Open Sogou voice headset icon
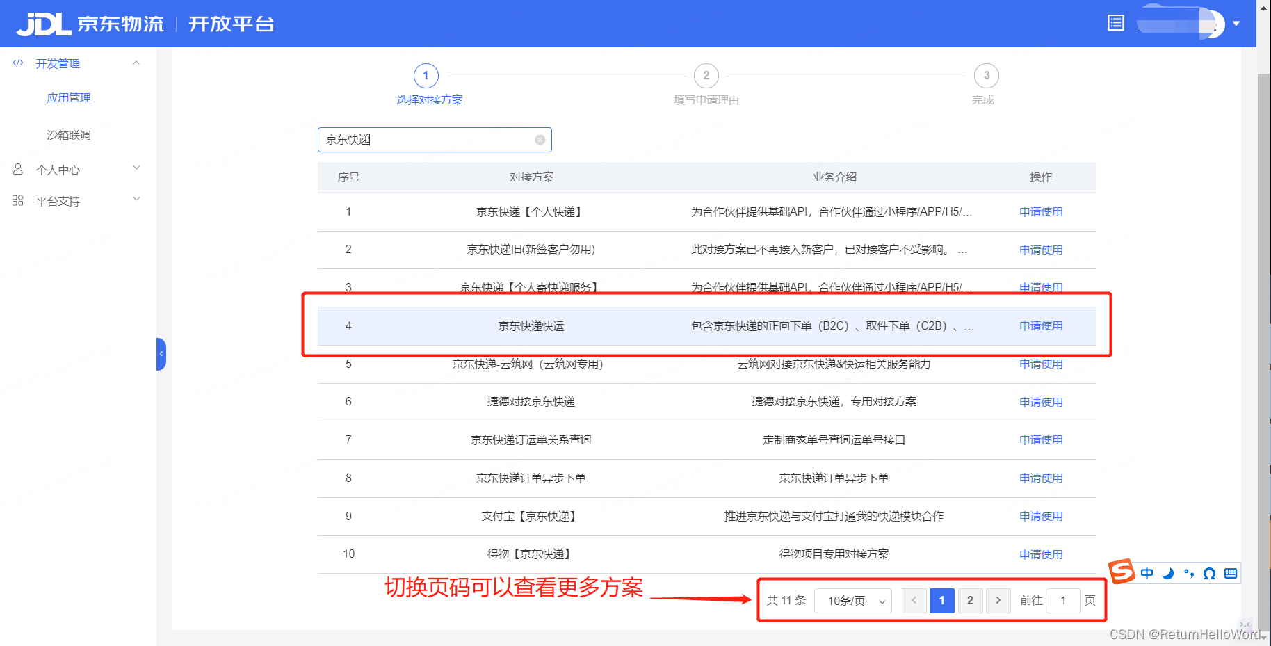This screenshot has width=1271, height=646. click(x=1210, y=574)
